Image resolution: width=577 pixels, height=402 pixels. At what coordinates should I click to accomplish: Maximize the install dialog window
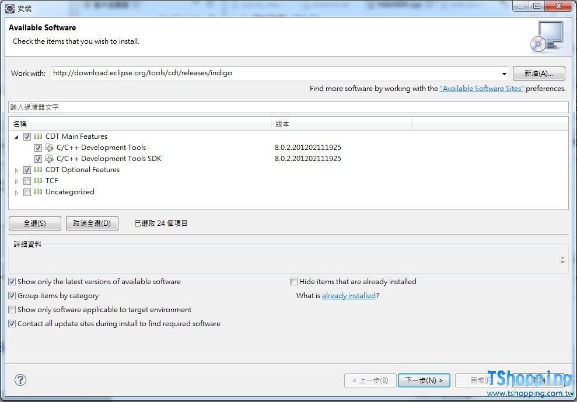(x=537, y=6)
